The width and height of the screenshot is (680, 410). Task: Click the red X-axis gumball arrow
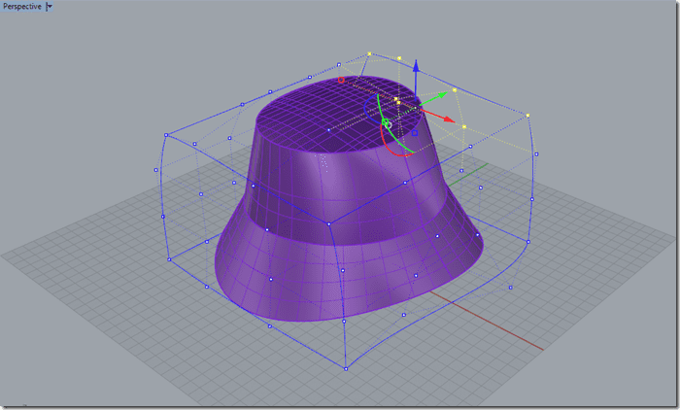(x=447, y=119)
